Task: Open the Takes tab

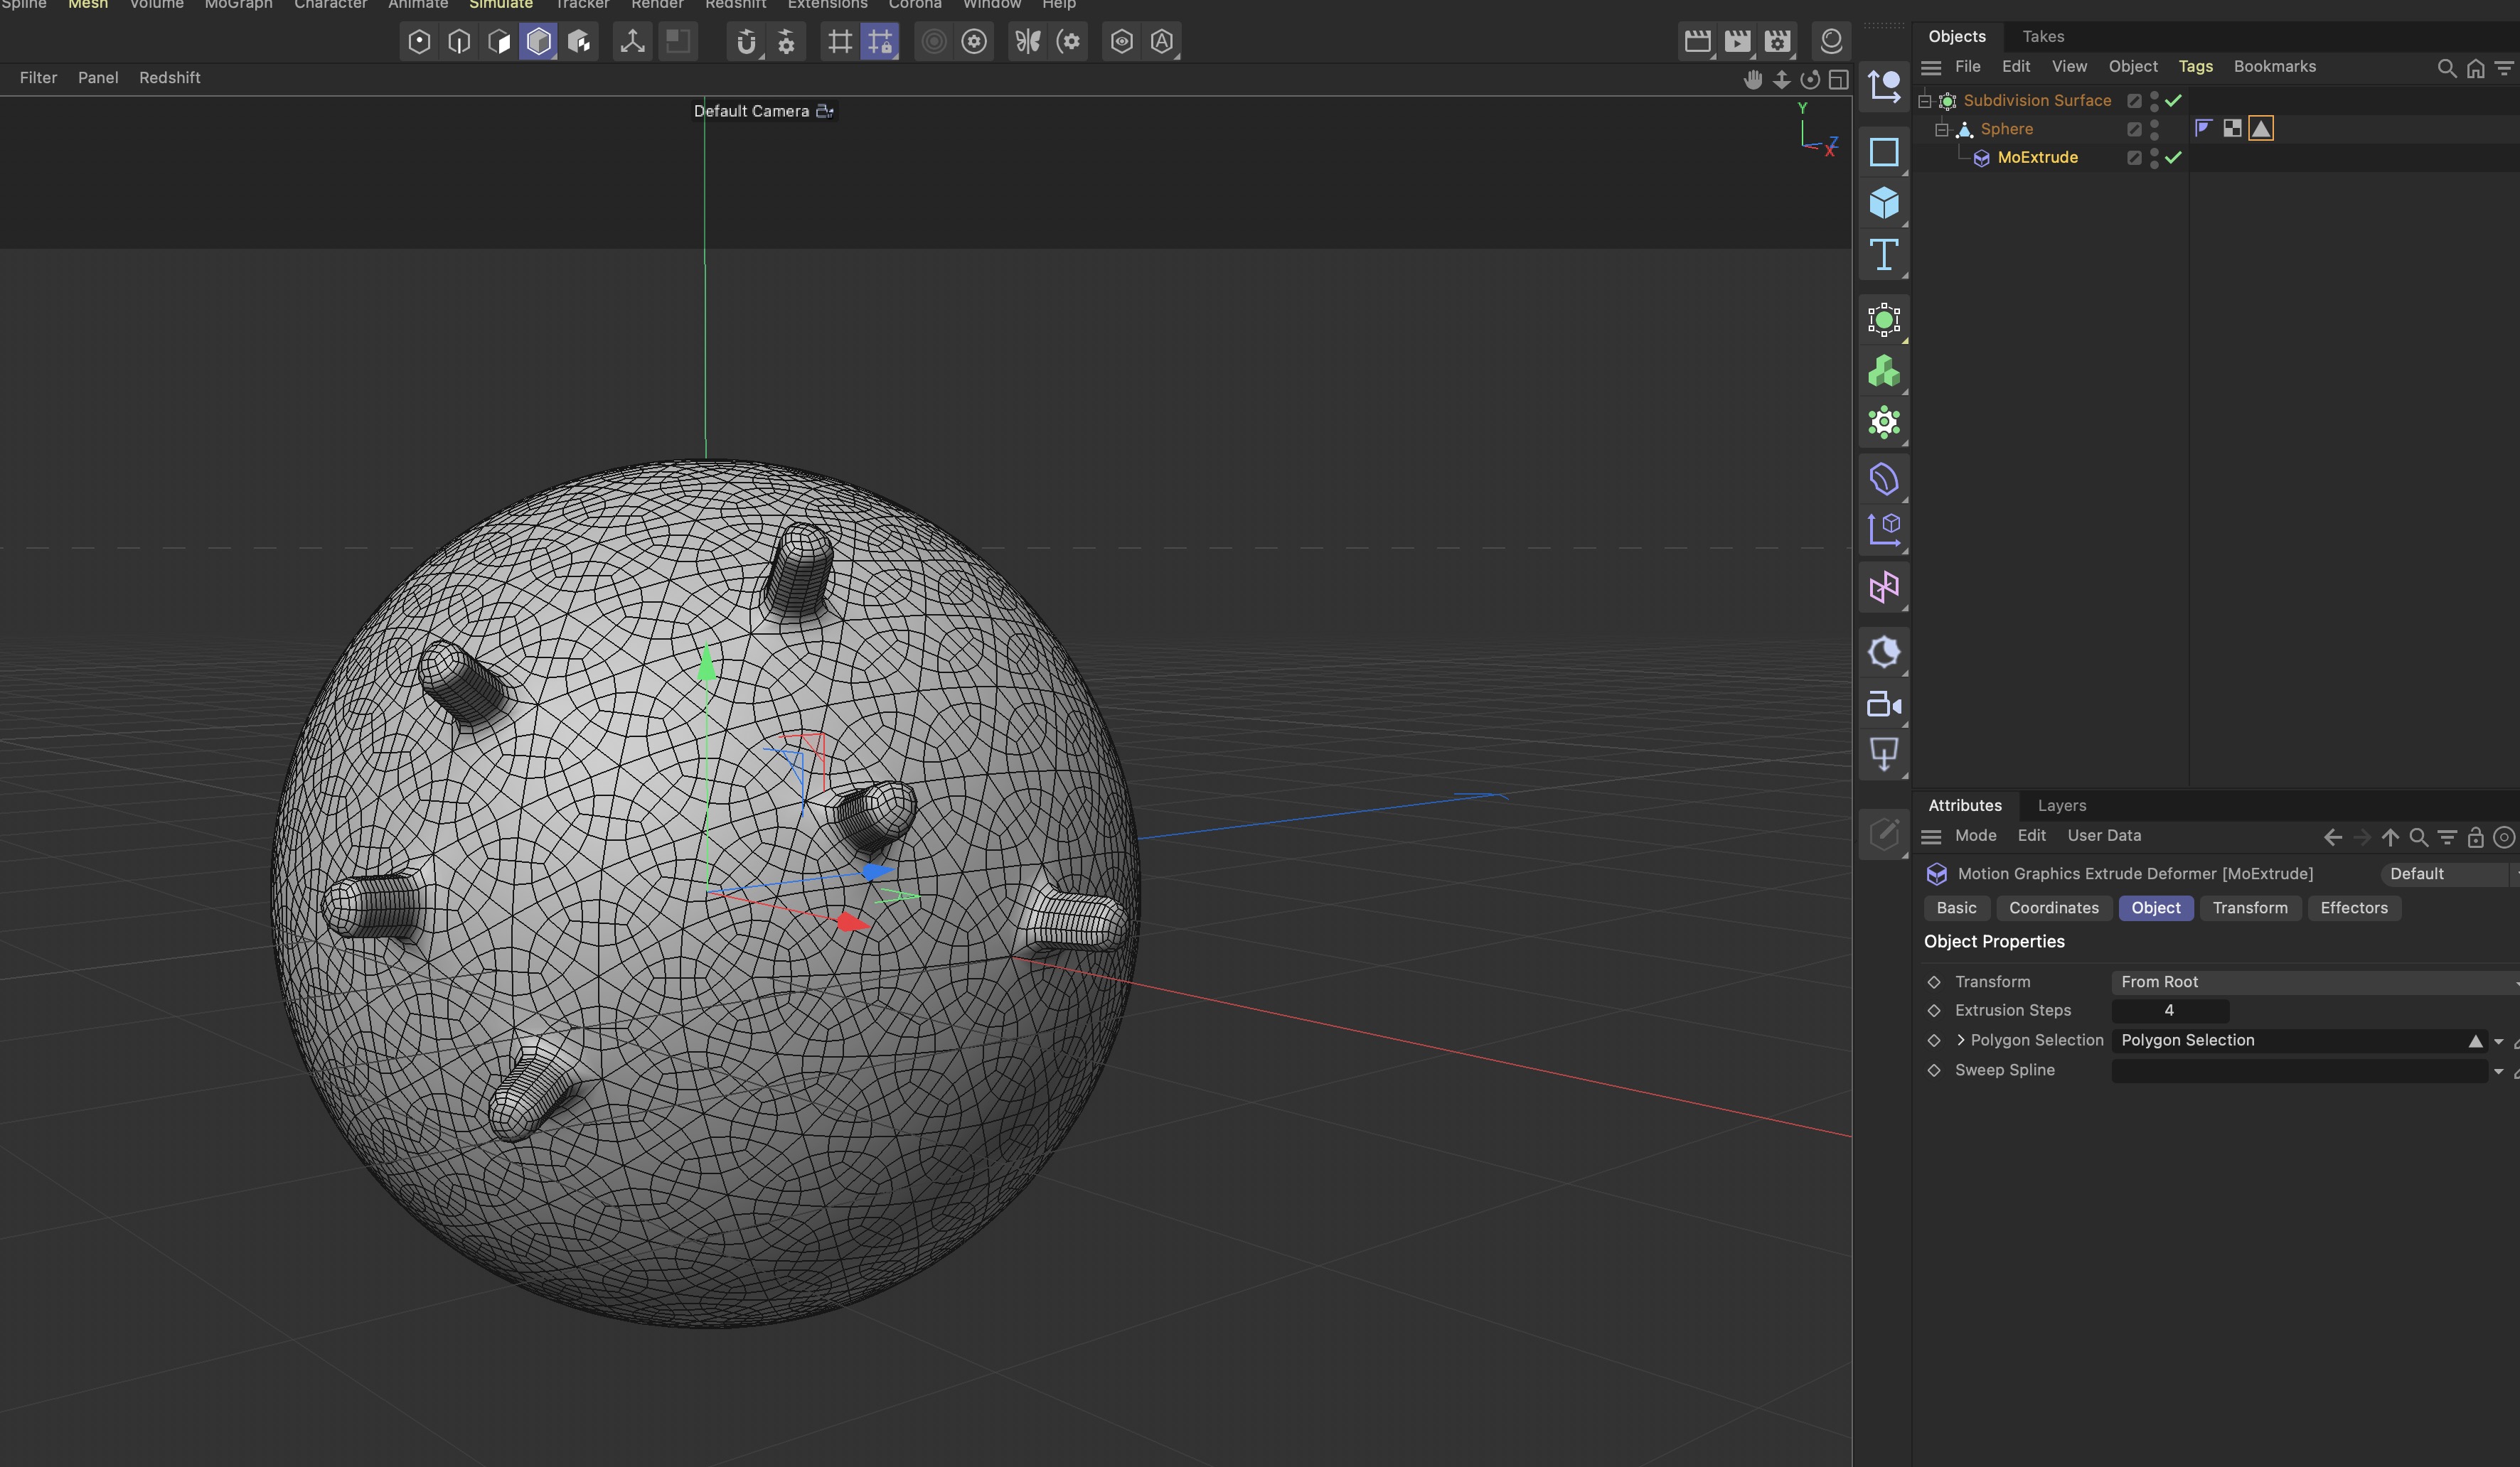Action: click(2043, 37)
